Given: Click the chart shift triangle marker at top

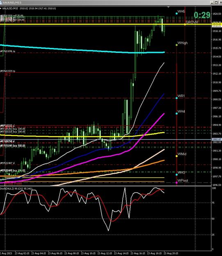Looking at the screenshot, I should click(168, 7).
